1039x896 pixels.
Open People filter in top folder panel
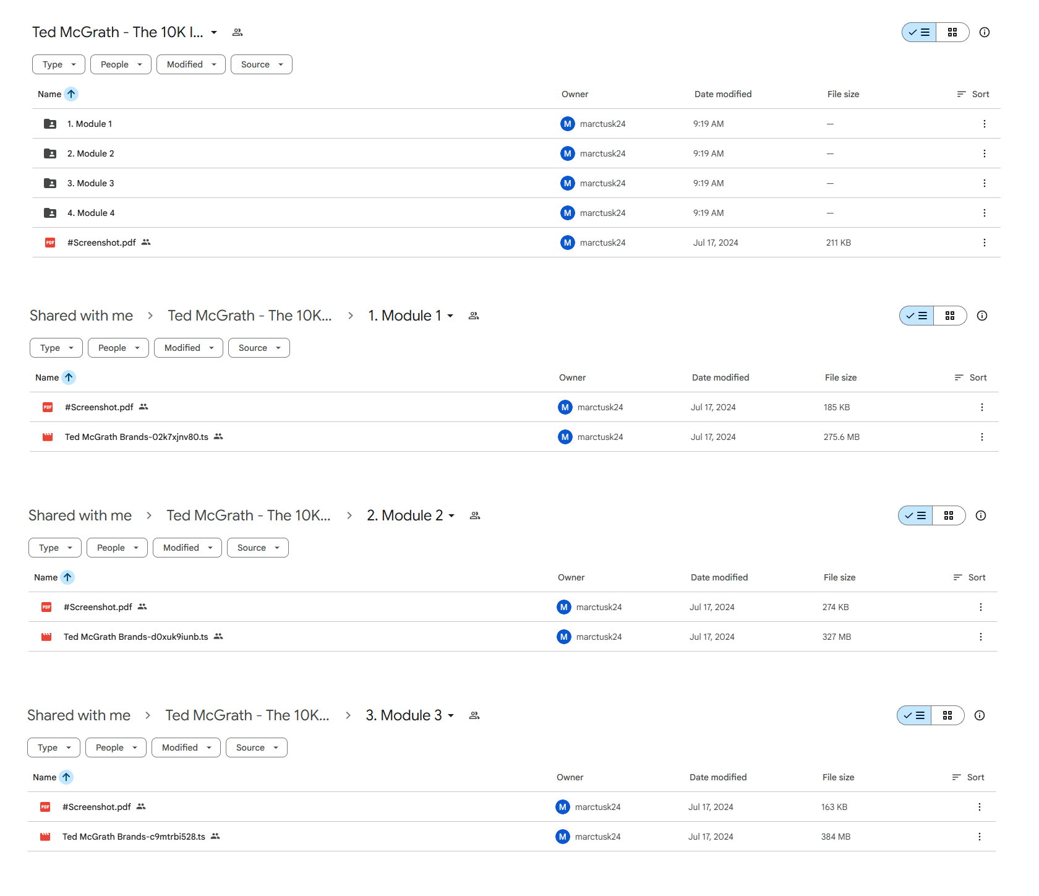pos(121,64)
